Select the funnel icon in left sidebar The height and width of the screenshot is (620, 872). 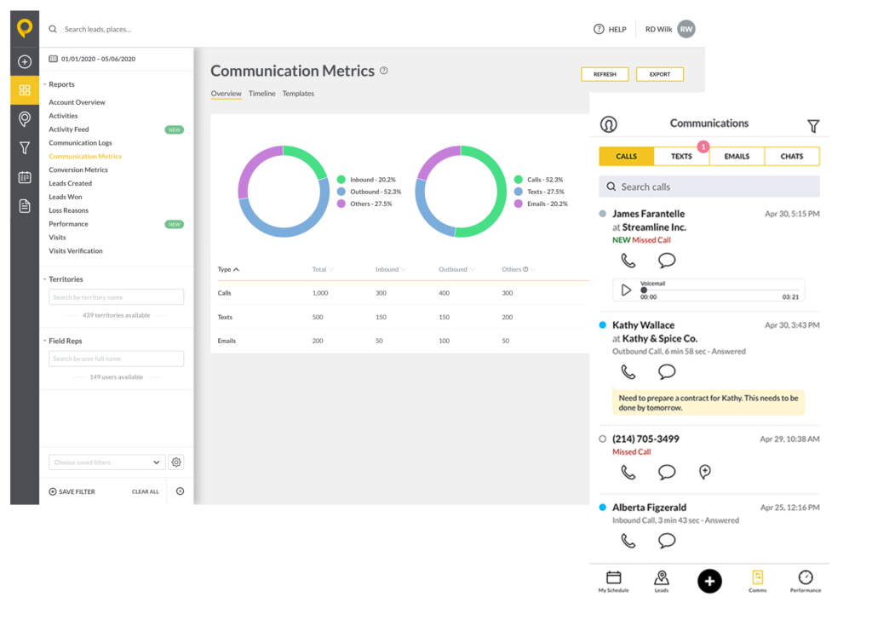[x=24, y=148]
